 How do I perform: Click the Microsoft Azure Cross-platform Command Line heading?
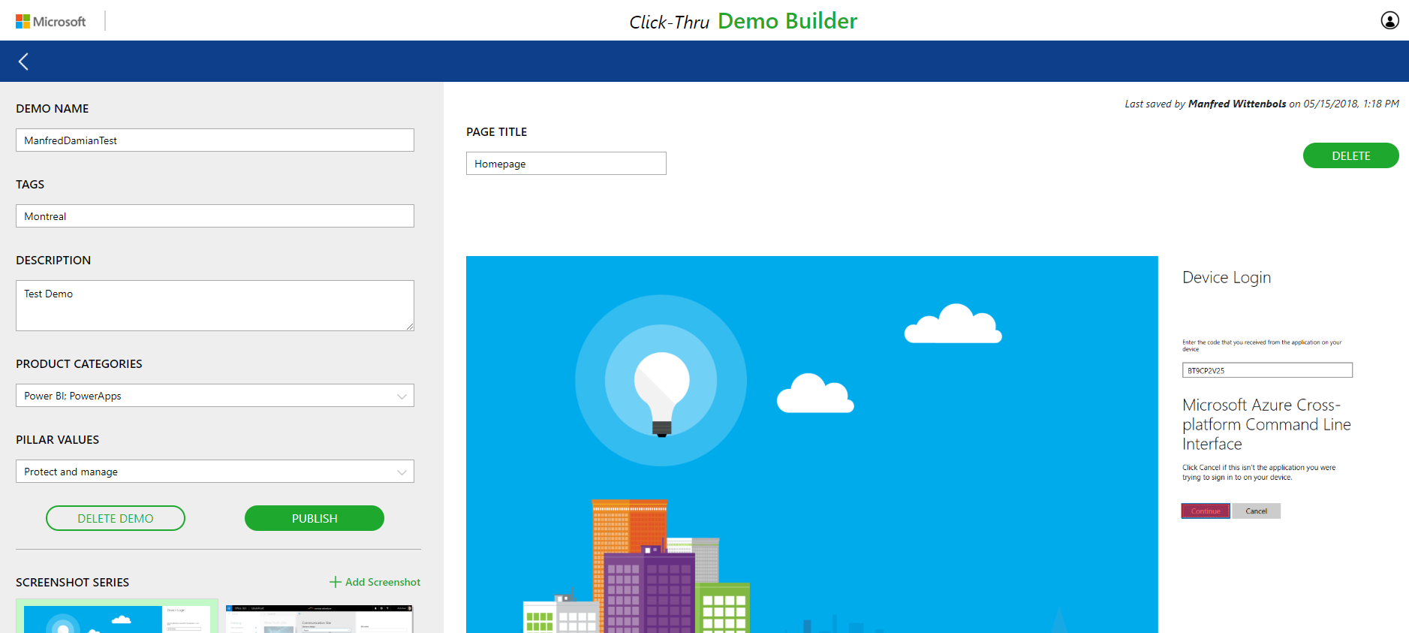(1266, 424)
